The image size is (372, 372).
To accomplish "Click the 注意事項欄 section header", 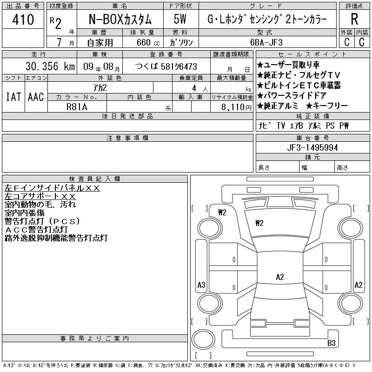I will tap(127, 138).
